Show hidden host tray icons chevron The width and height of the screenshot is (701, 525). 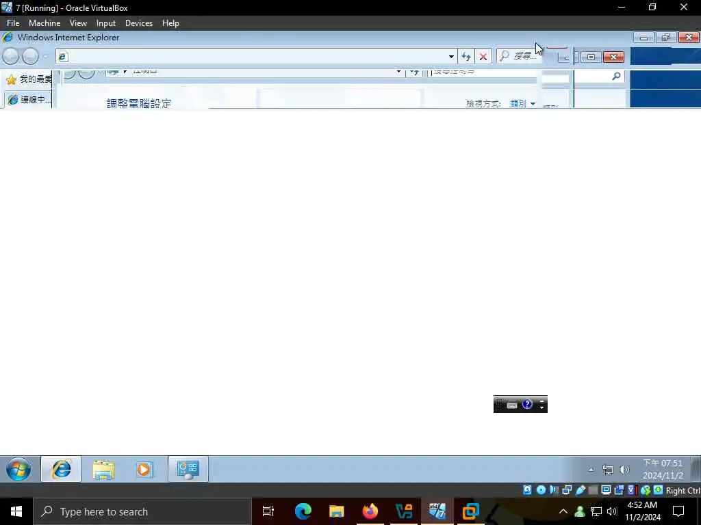coord(563,511)
